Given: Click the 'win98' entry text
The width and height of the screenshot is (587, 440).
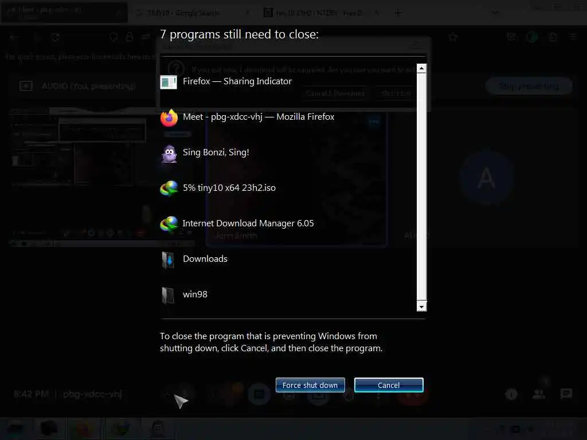Looking at the screenshot, I should pos(195,294).
